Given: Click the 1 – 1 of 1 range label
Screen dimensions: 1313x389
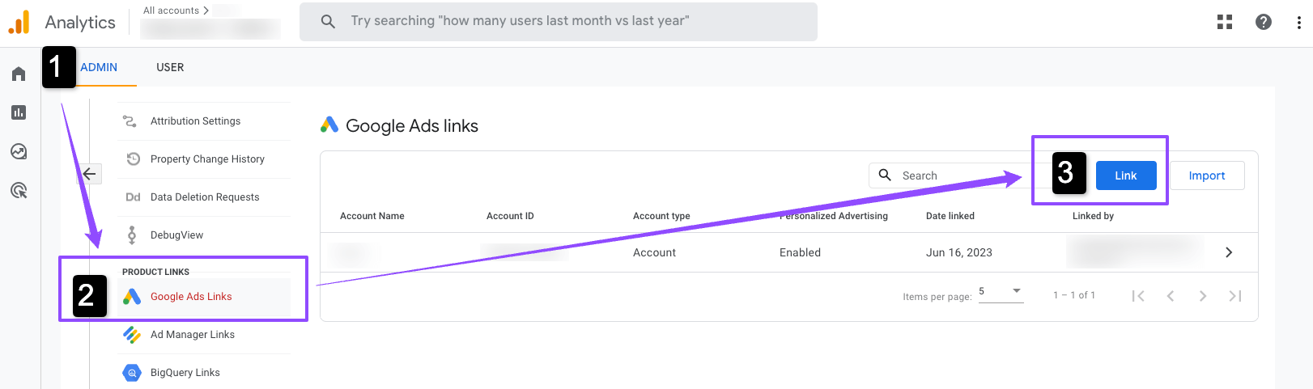Looking at the screenshot, I should [1074, 295].
